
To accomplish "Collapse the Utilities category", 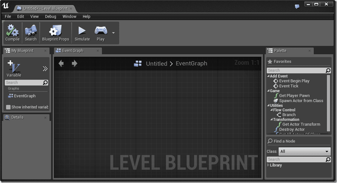I will click(x=268, y=105).
